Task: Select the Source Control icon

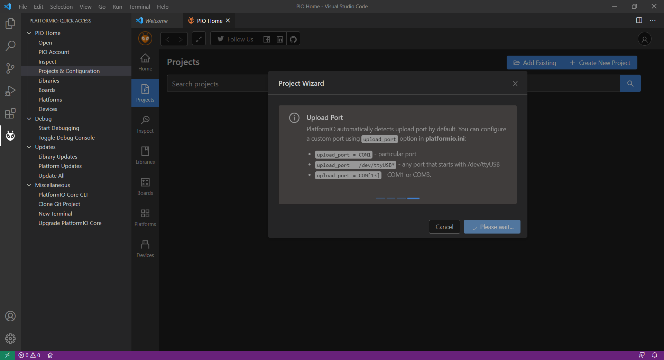Action: pos(10,68)
